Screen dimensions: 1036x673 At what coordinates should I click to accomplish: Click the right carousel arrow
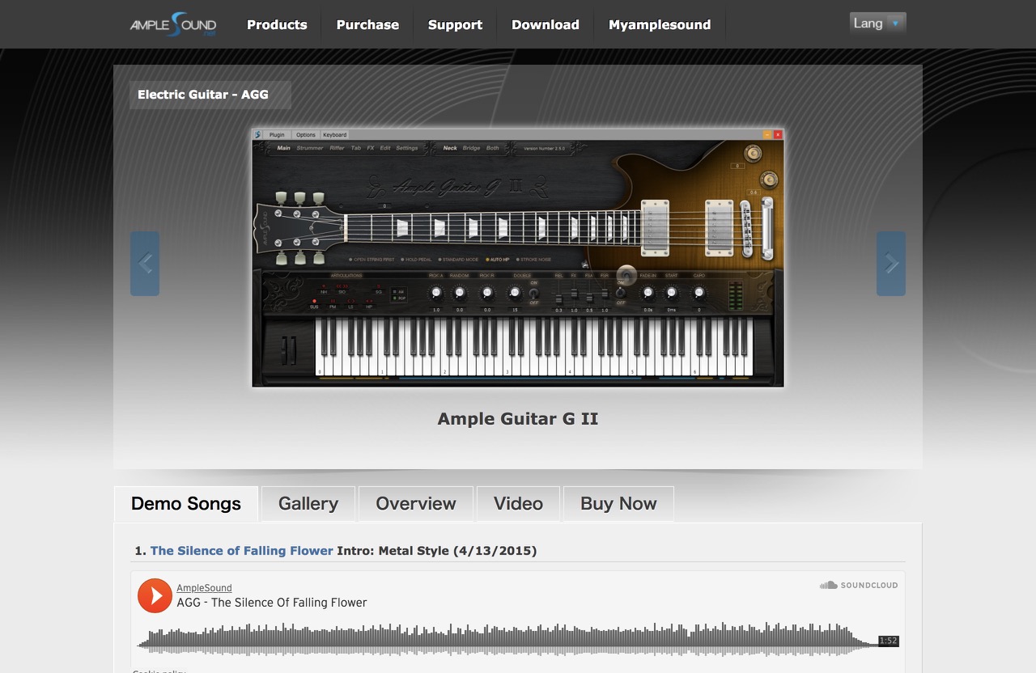point(890,263)
